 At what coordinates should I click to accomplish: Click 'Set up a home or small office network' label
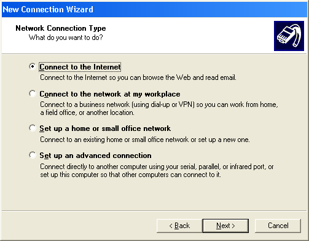105,128
